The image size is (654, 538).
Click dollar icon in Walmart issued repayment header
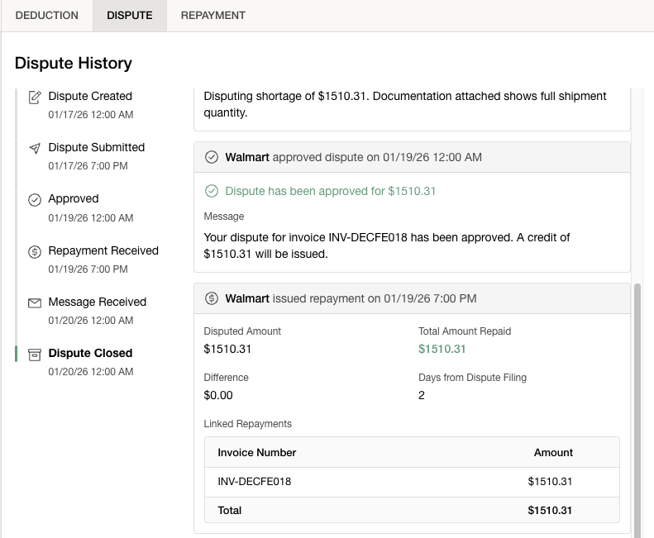coord(212,298)
